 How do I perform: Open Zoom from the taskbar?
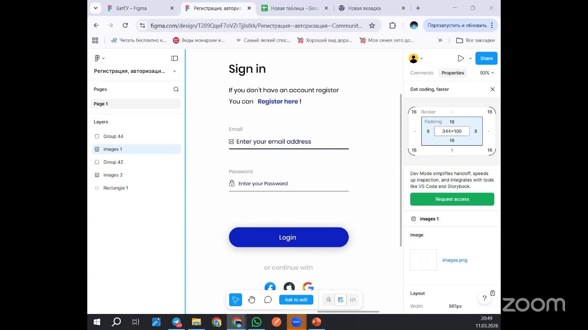pos(296,322)
